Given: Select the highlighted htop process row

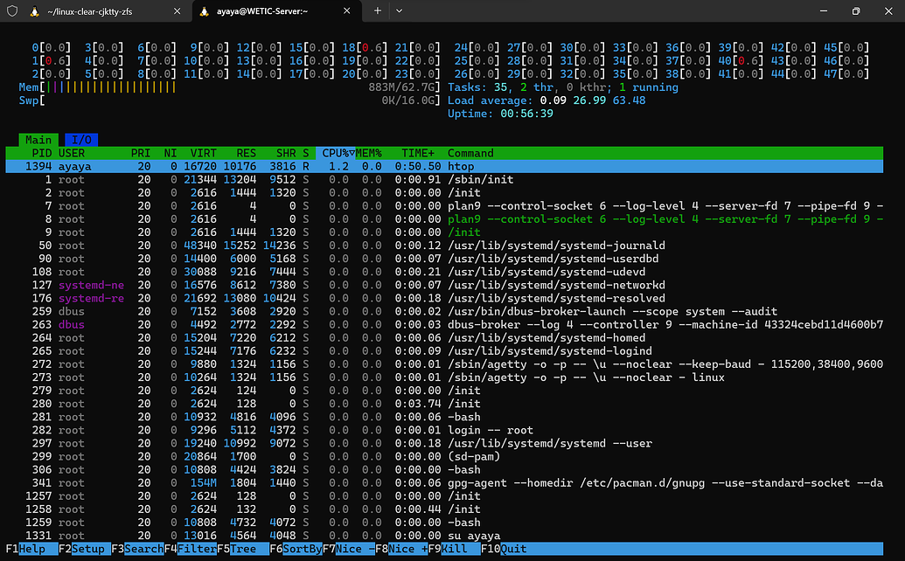Looking at the screenshot, I should [x=444, y=167].
